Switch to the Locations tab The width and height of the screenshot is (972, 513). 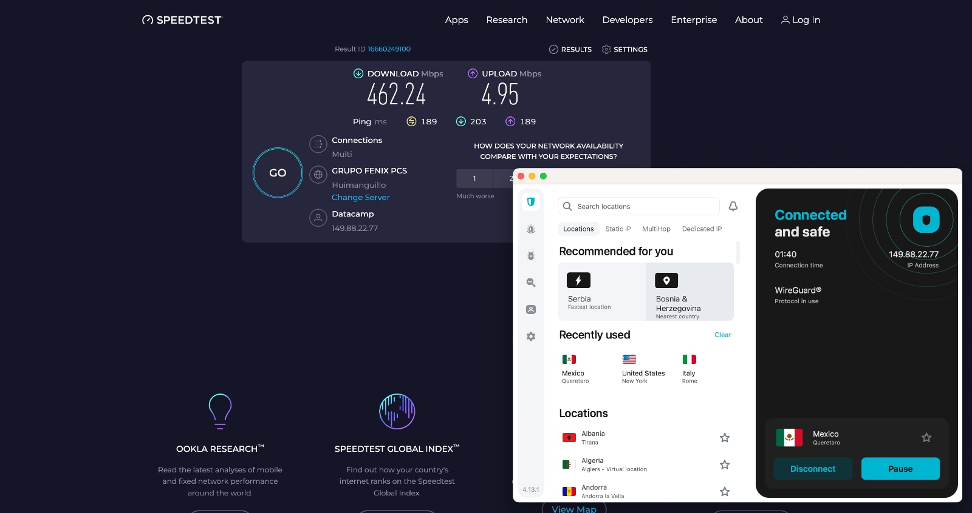578,229
